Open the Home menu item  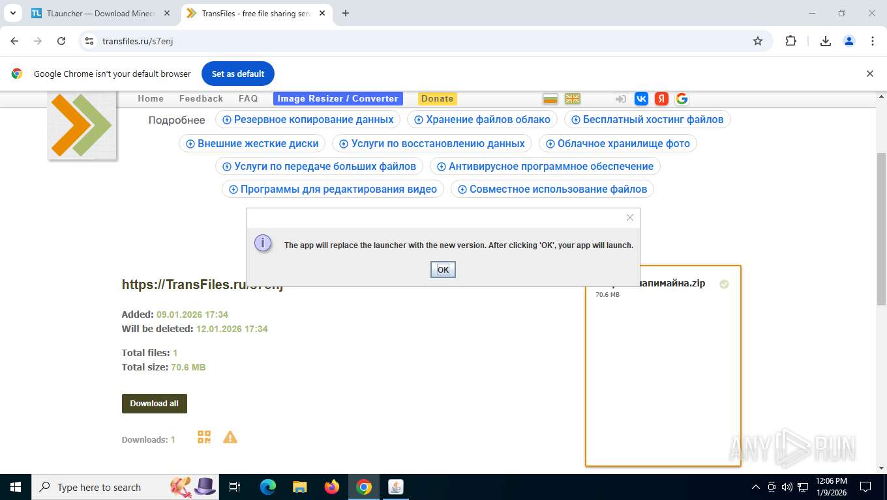(x=151, y=98)
